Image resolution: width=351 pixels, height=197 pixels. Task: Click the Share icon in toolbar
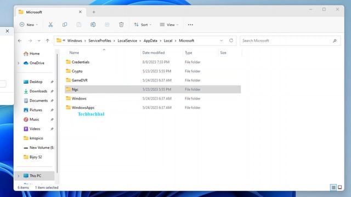(x=107, y=25)
